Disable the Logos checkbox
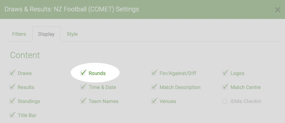285x123 pixels. pos(225,73)
